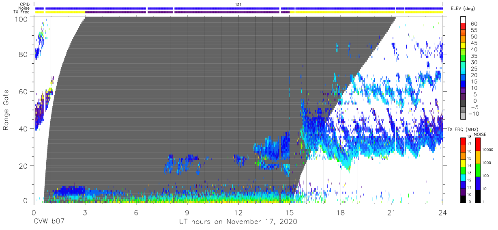Screen dimensions: 498x230
Task: Click the white top box of elevation colorbar
Action: pyautogui.click(x=463, y=20)
